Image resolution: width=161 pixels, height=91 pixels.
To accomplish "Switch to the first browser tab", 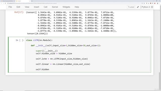I will (x=8, y=1).
